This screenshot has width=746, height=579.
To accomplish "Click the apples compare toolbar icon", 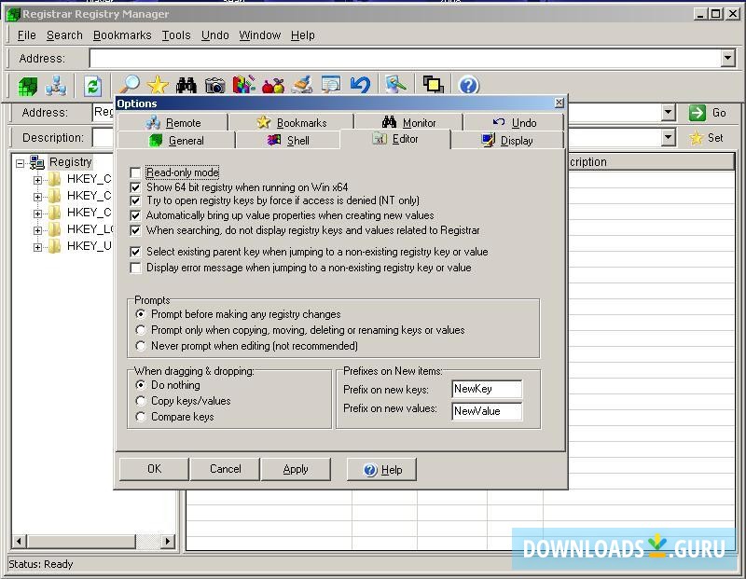I will coord(273,86).
